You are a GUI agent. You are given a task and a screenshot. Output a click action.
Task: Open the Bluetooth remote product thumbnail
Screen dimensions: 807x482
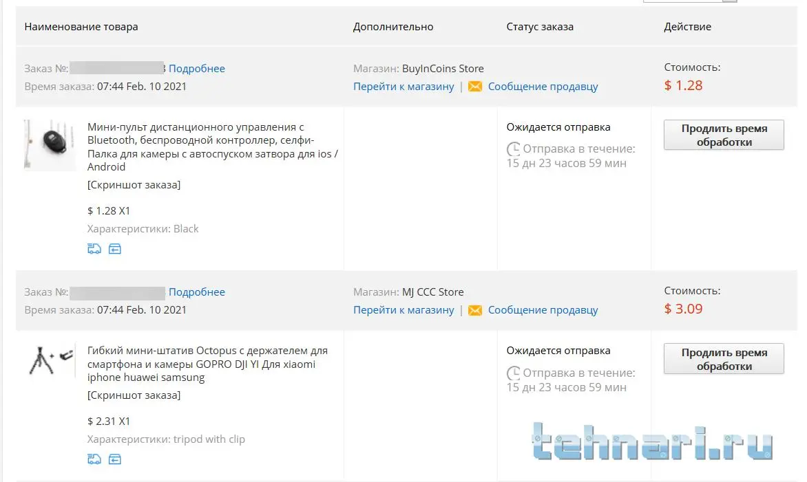tap(50, 145)
